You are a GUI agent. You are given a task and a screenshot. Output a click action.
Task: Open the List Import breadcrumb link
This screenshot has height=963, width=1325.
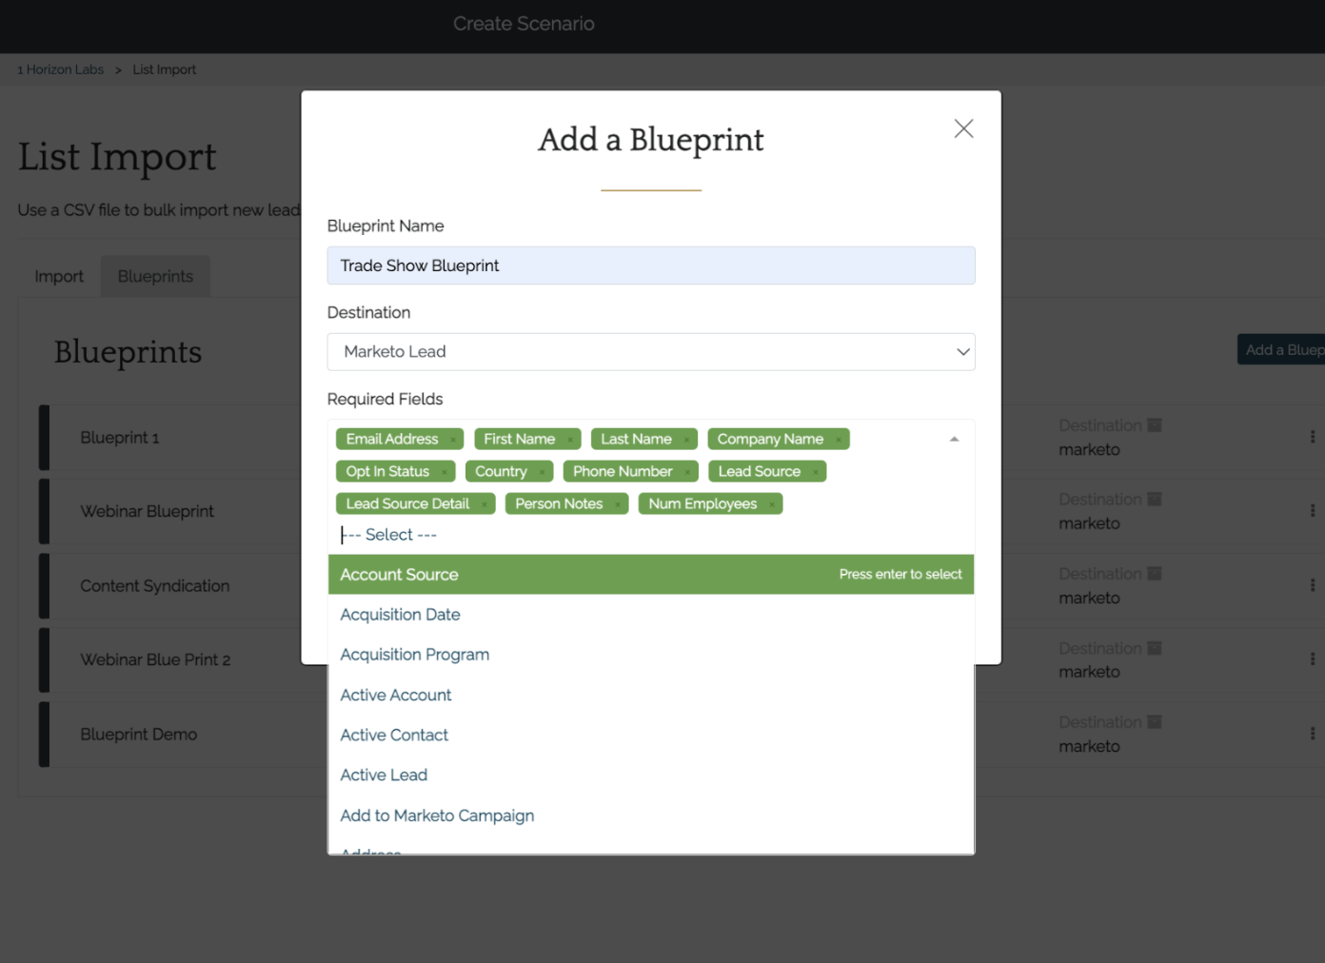click(x=165, y=69)
